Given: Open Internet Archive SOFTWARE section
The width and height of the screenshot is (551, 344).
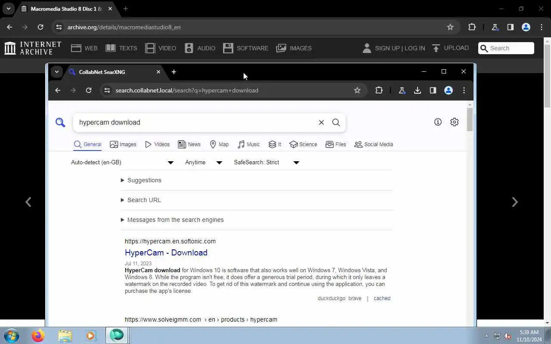Looking at the screenshot, I should click(246, 48).
